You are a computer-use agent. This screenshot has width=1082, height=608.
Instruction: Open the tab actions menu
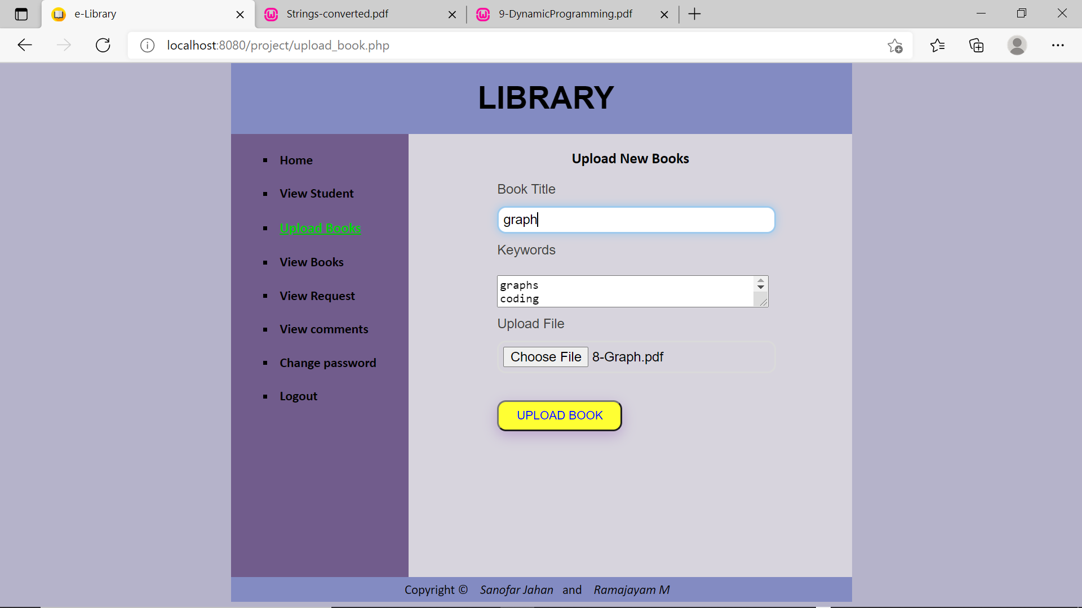pyautogui.click(x=21, y=14)
